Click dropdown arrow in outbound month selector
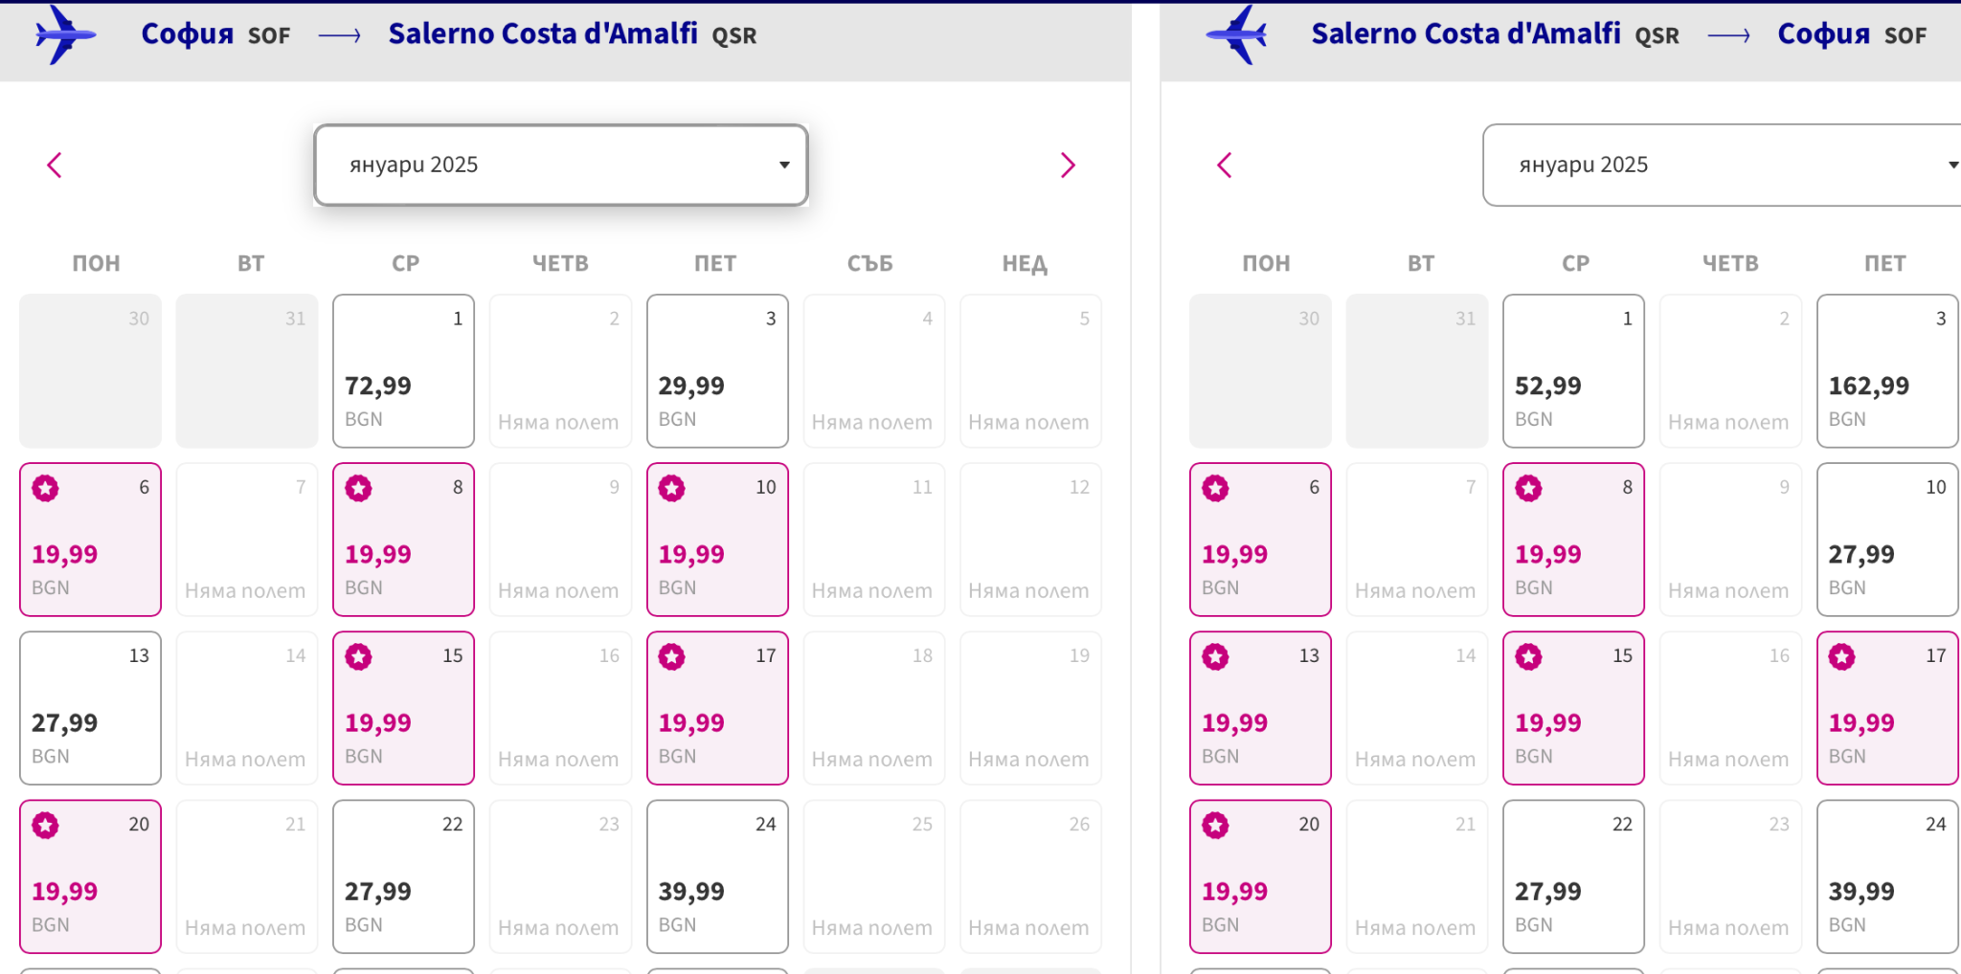This screenshot has height=974, width=1961. (784, 166)
